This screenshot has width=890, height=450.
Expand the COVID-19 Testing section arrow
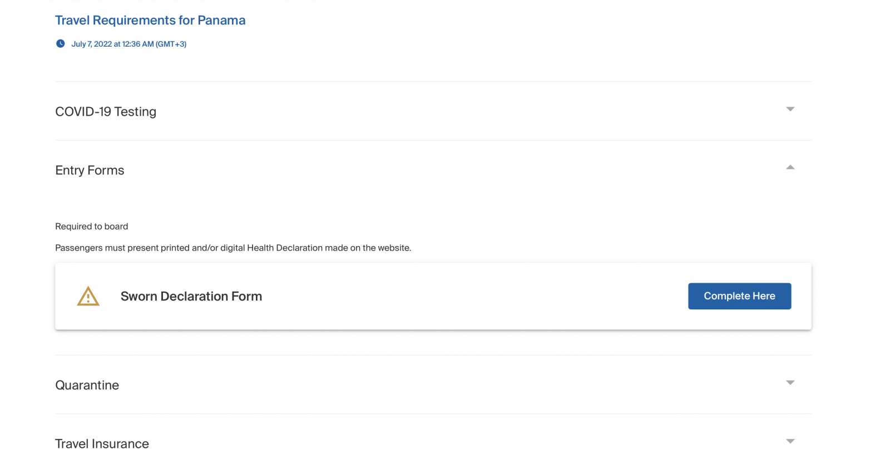[x=790, y=109]
